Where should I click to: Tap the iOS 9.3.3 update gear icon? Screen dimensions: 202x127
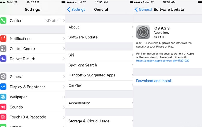[x=143, y=32]
